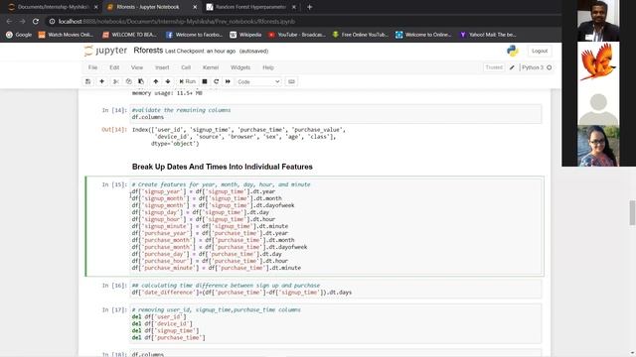Select top participant video thumbnail
This screenshot has height=357, width=636.
(598, 21)
